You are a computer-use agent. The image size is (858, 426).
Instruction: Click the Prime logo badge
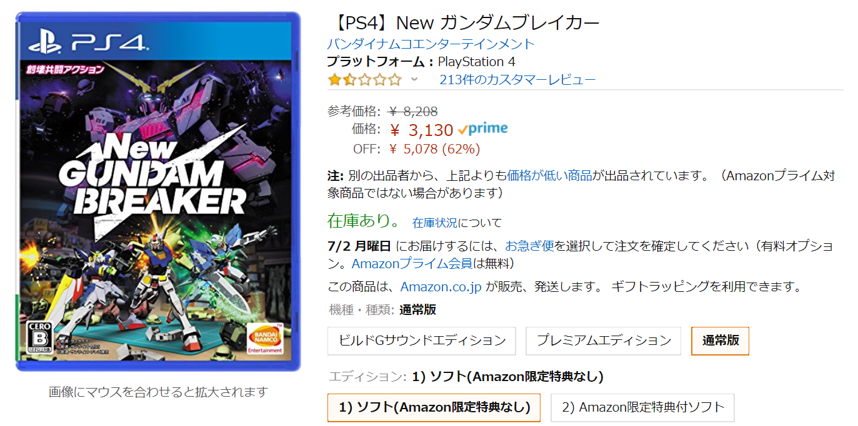click(482, 129)
